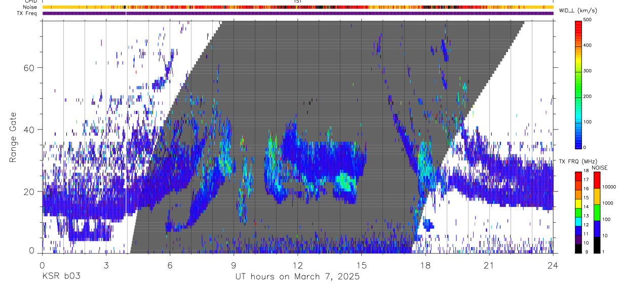Select the purple TX Freq strip
The height and width of the screenshot is (287, 622).
point(298,13)
